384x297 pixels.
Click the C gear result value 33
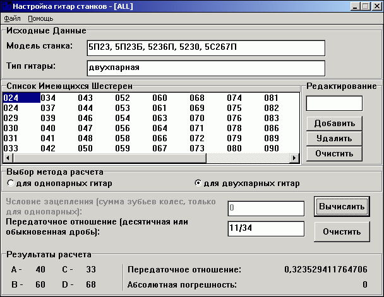pos(91,269)
